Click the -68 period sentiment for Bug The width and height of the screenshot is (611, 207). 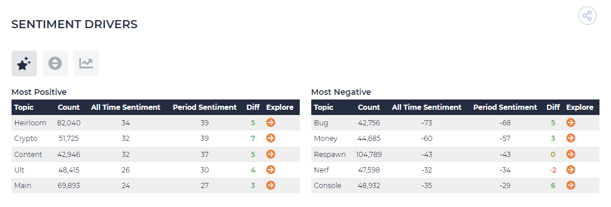point(505,122)
